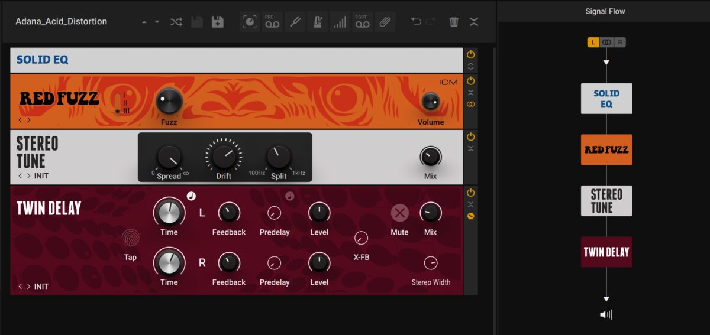Image resolution: width=710 pixels, height=335 pixels.
Task: Toggle Red Fuzz power button
Action: pyautogui.click(x=471, y=81)
